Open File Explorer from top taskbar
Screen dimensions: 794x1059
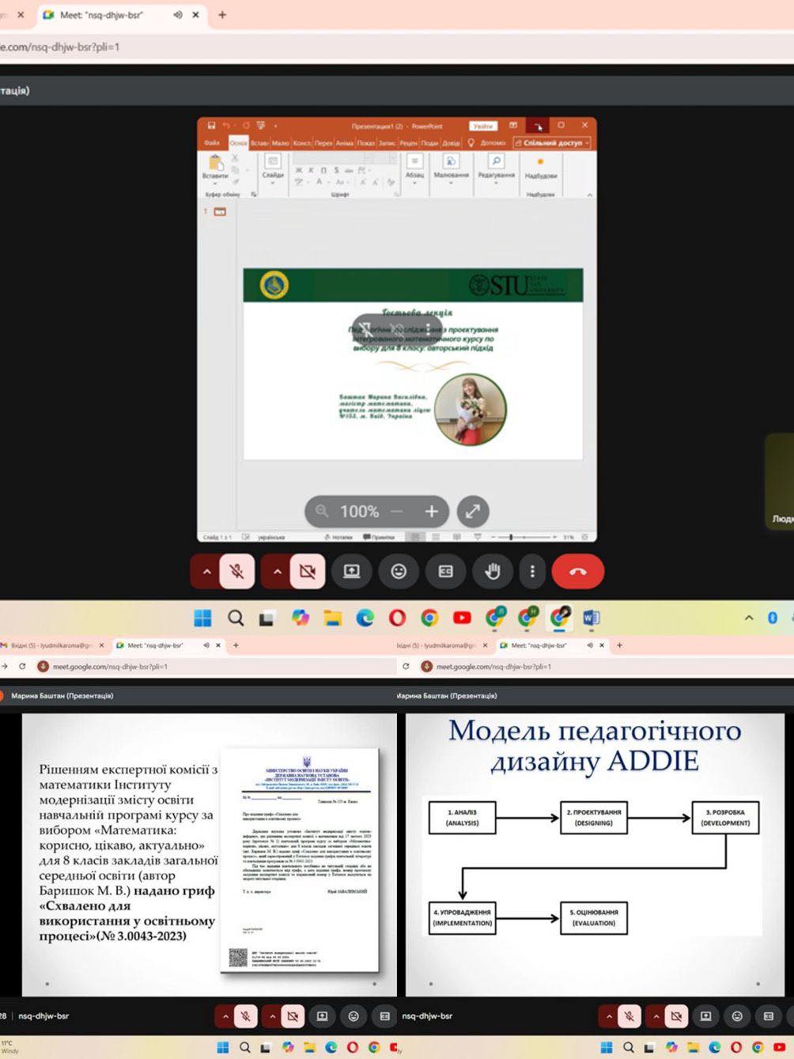(332, 618)
